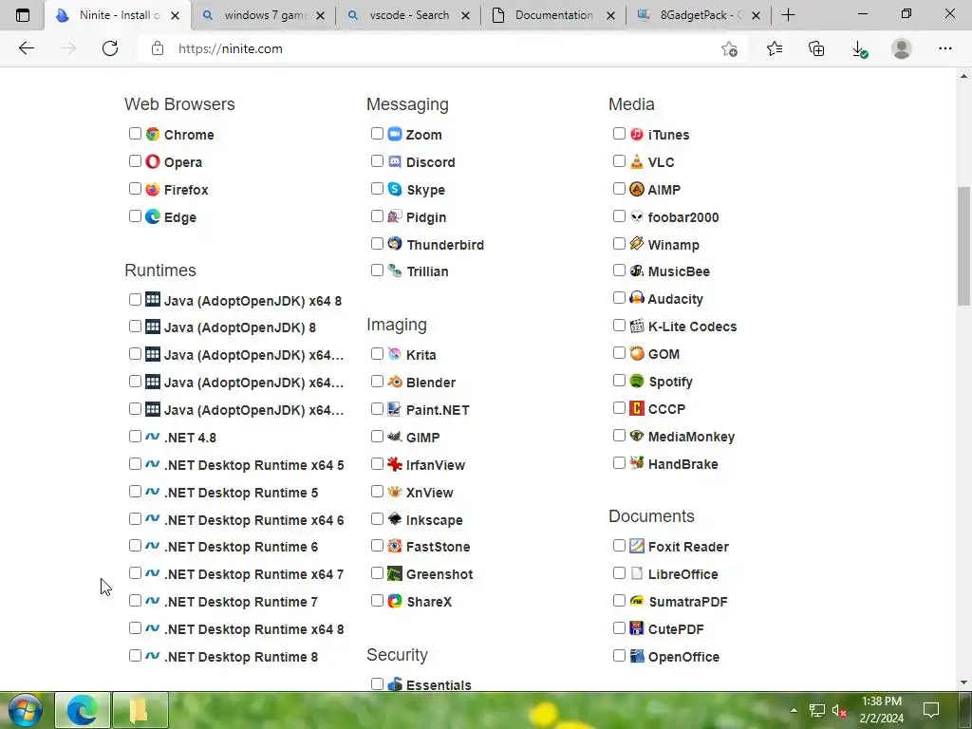Image resolution: width=972 pixels, height=729 pixels.
Task: Click the muted volume tray icon
Action: pyautogui.click(x=839, y=710)
